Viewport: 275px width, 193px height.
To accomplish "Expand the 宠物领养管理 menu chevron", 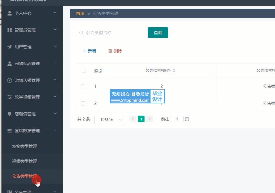I will [x=55, y=63].
